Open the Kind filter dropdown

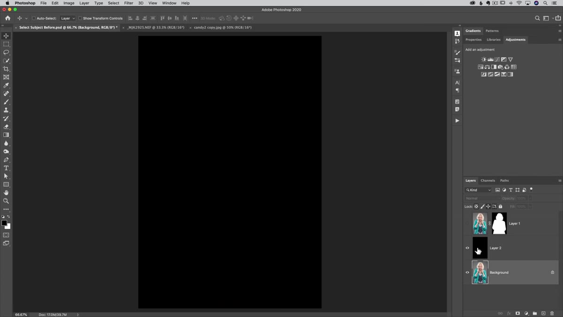click(x=479, y=190)
